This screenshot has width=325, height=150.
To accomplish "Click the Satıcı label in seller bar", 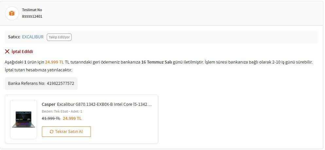I will tap(14, 37).
